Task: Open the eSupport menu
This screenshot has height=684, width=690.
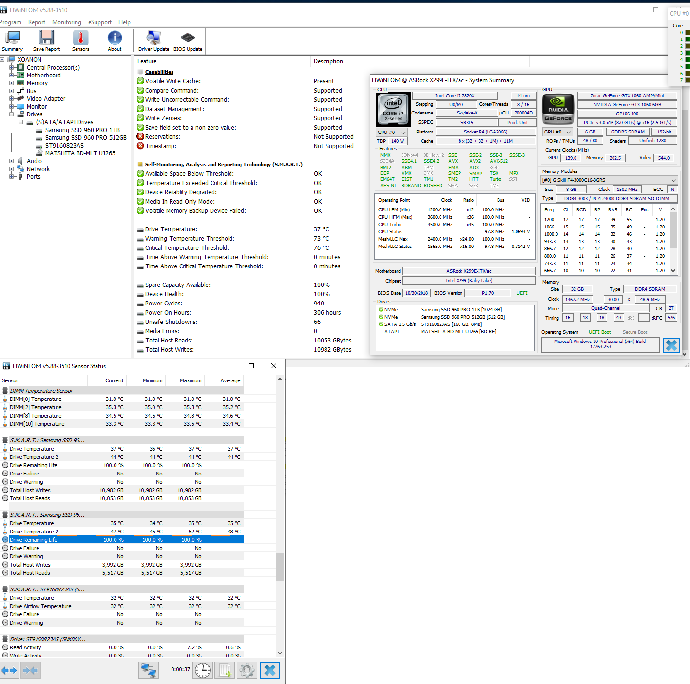Action: pyautogui.click(x=100, y=22)
